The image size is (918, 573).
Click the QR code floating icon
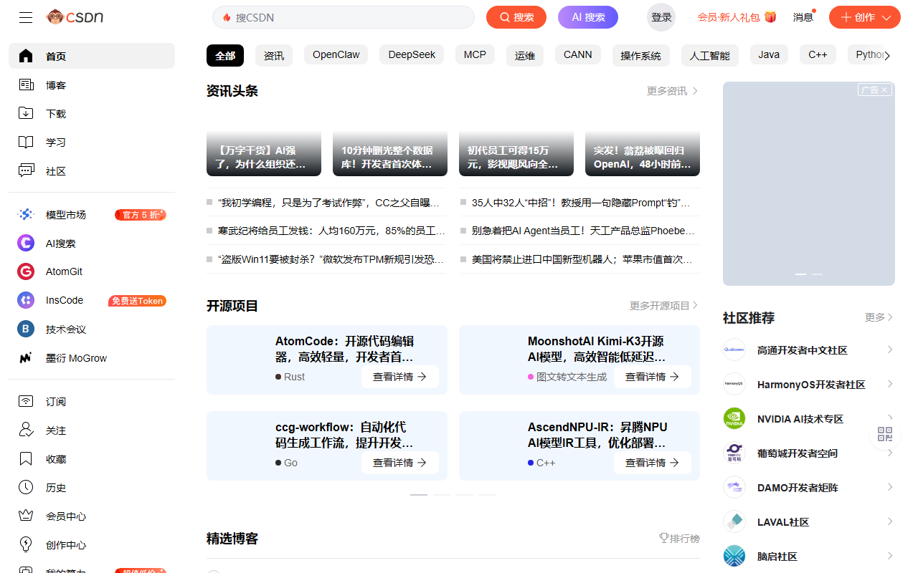(x=885, y=434)
